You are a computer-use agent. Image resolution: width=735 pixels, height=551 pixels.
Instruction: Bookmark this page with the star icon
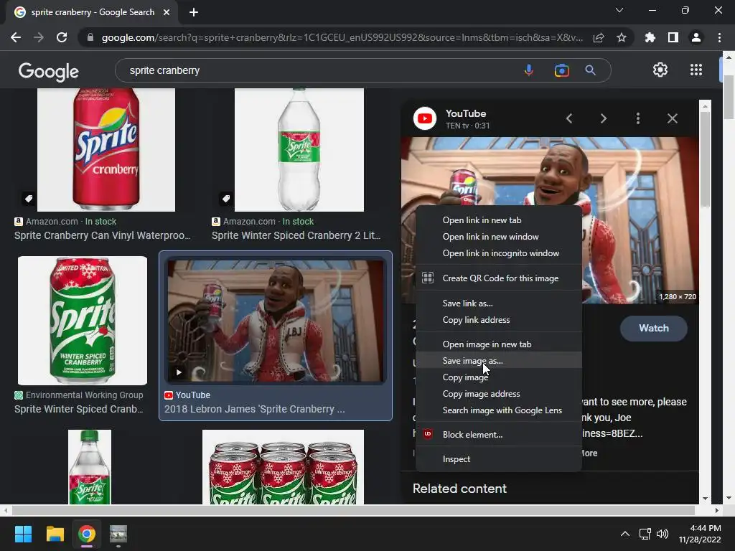tap(622, 38)
